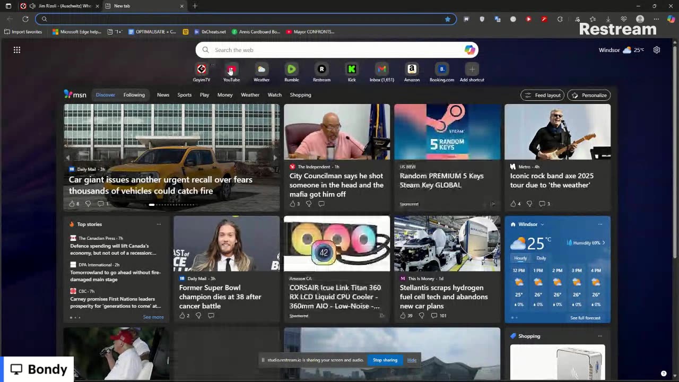Open a new browser tab with plus
This screenshot has width=679, height=382.
pyautogui.click(x=195, y=6)
